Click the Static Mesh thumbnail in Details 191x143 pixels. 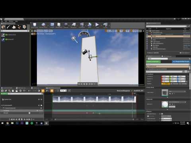[x=165, y=93]
